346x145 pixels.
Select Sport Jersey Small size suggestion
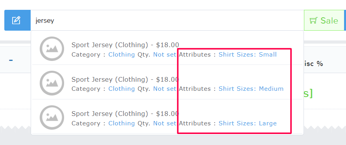click(167, 49)
